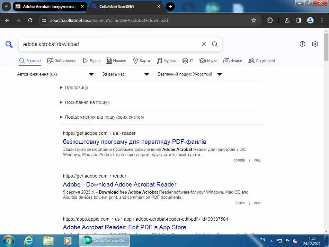This screenshot has height=247, width=329.
Task: Click the scrollbar down arrow
Action: [326, 232]
